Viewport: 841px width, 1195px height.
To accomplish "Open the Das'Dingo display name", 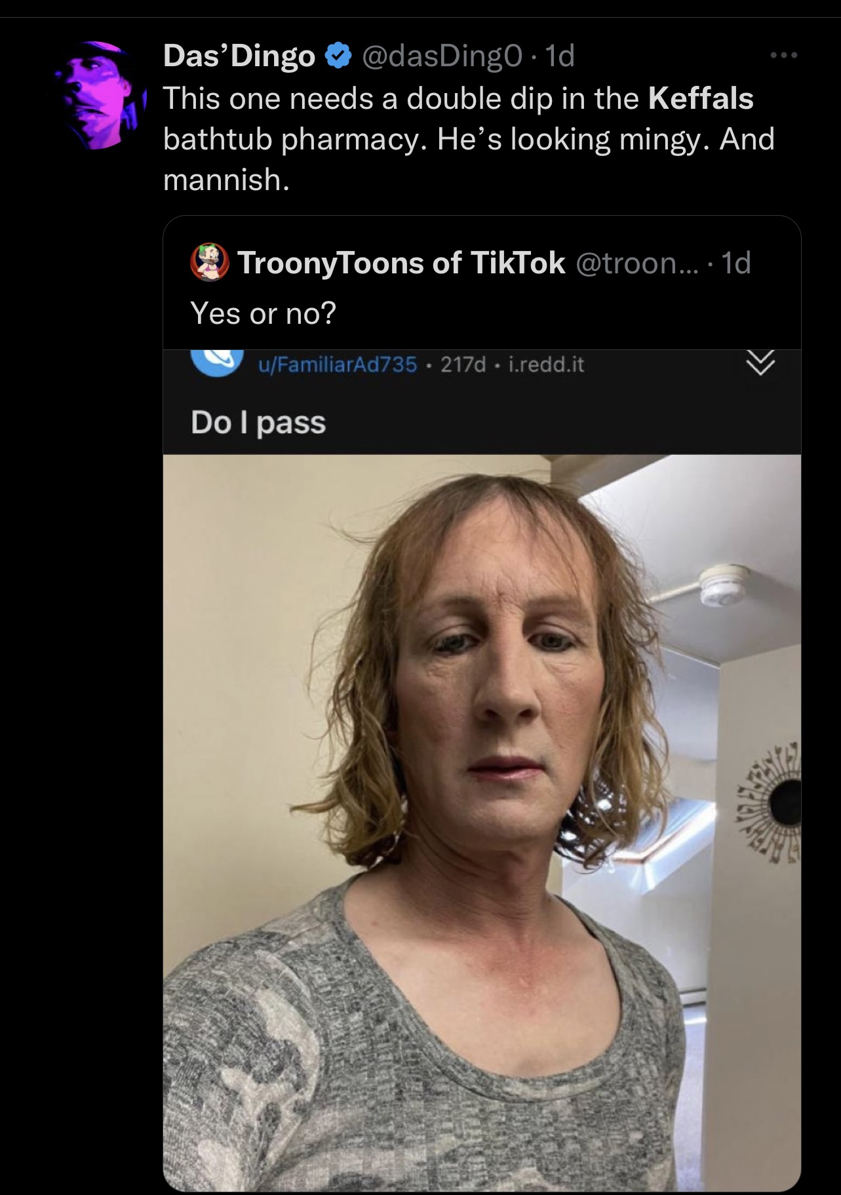I will pyautogui.click(x=239, y=56).
